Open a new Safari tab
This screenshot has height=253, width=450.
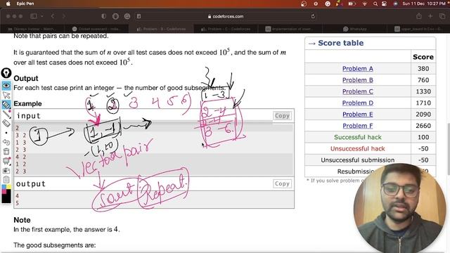pyautogui.click(x=430, y=16)
